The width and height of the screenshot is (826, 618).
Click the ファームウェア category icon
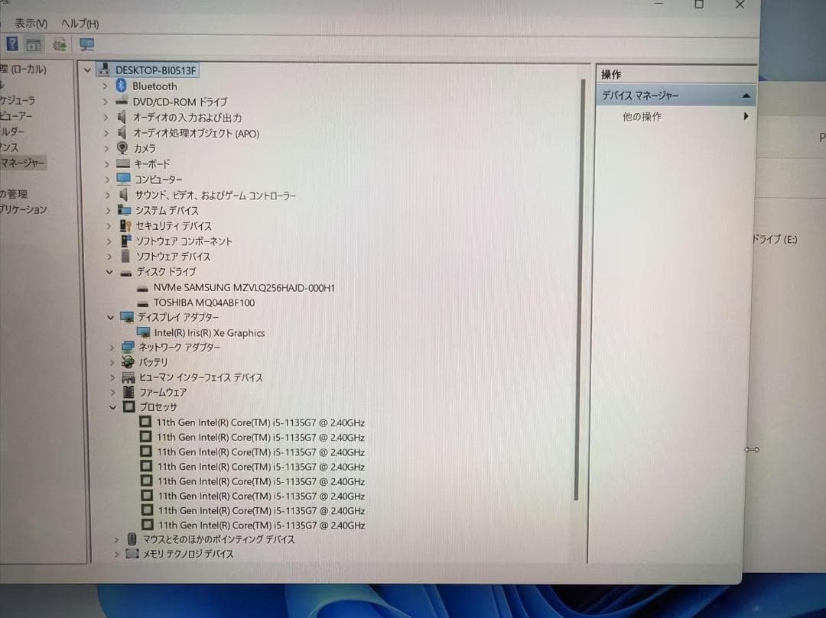pyautogui.click(x=127, y=392)
